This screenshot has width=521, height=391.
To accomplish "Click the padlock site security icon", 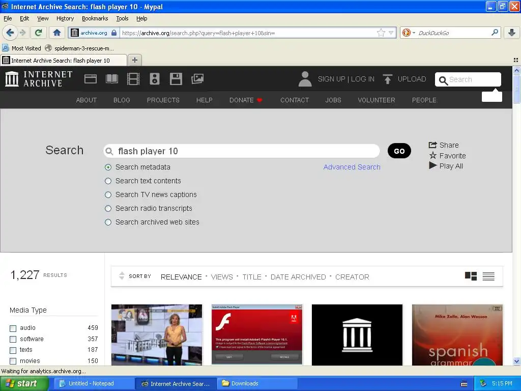I will [x=114, y=33].
